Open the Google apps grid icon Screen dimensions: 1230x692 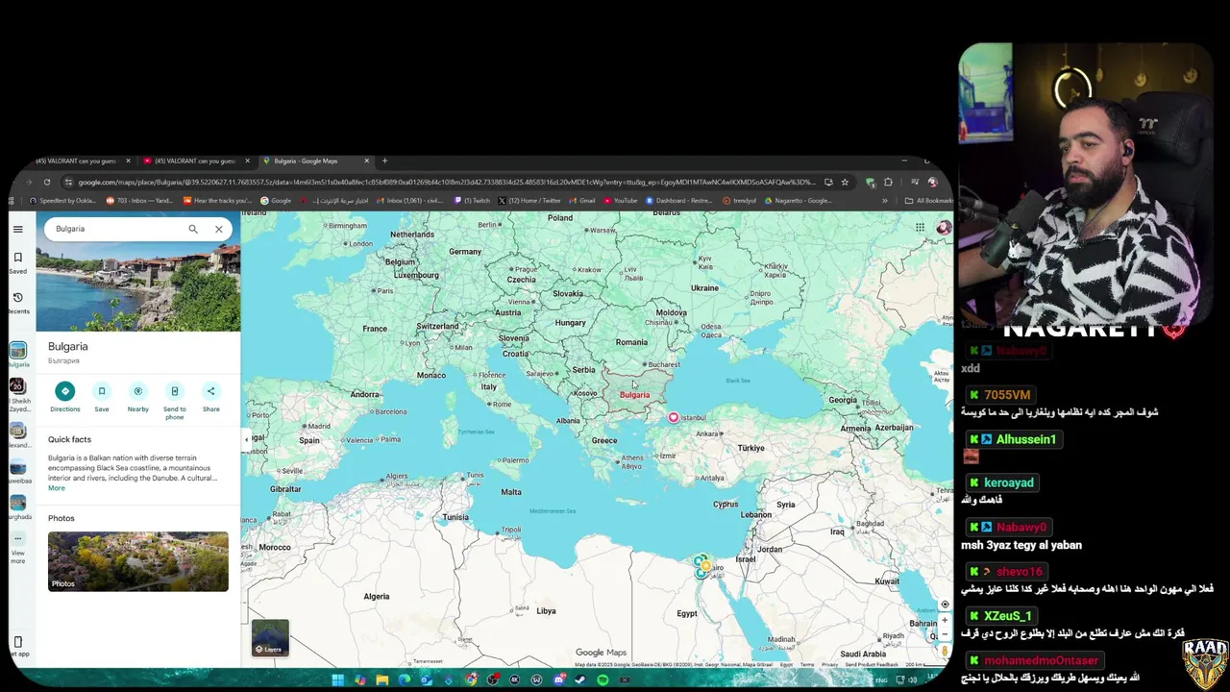(x=920, y=228)
